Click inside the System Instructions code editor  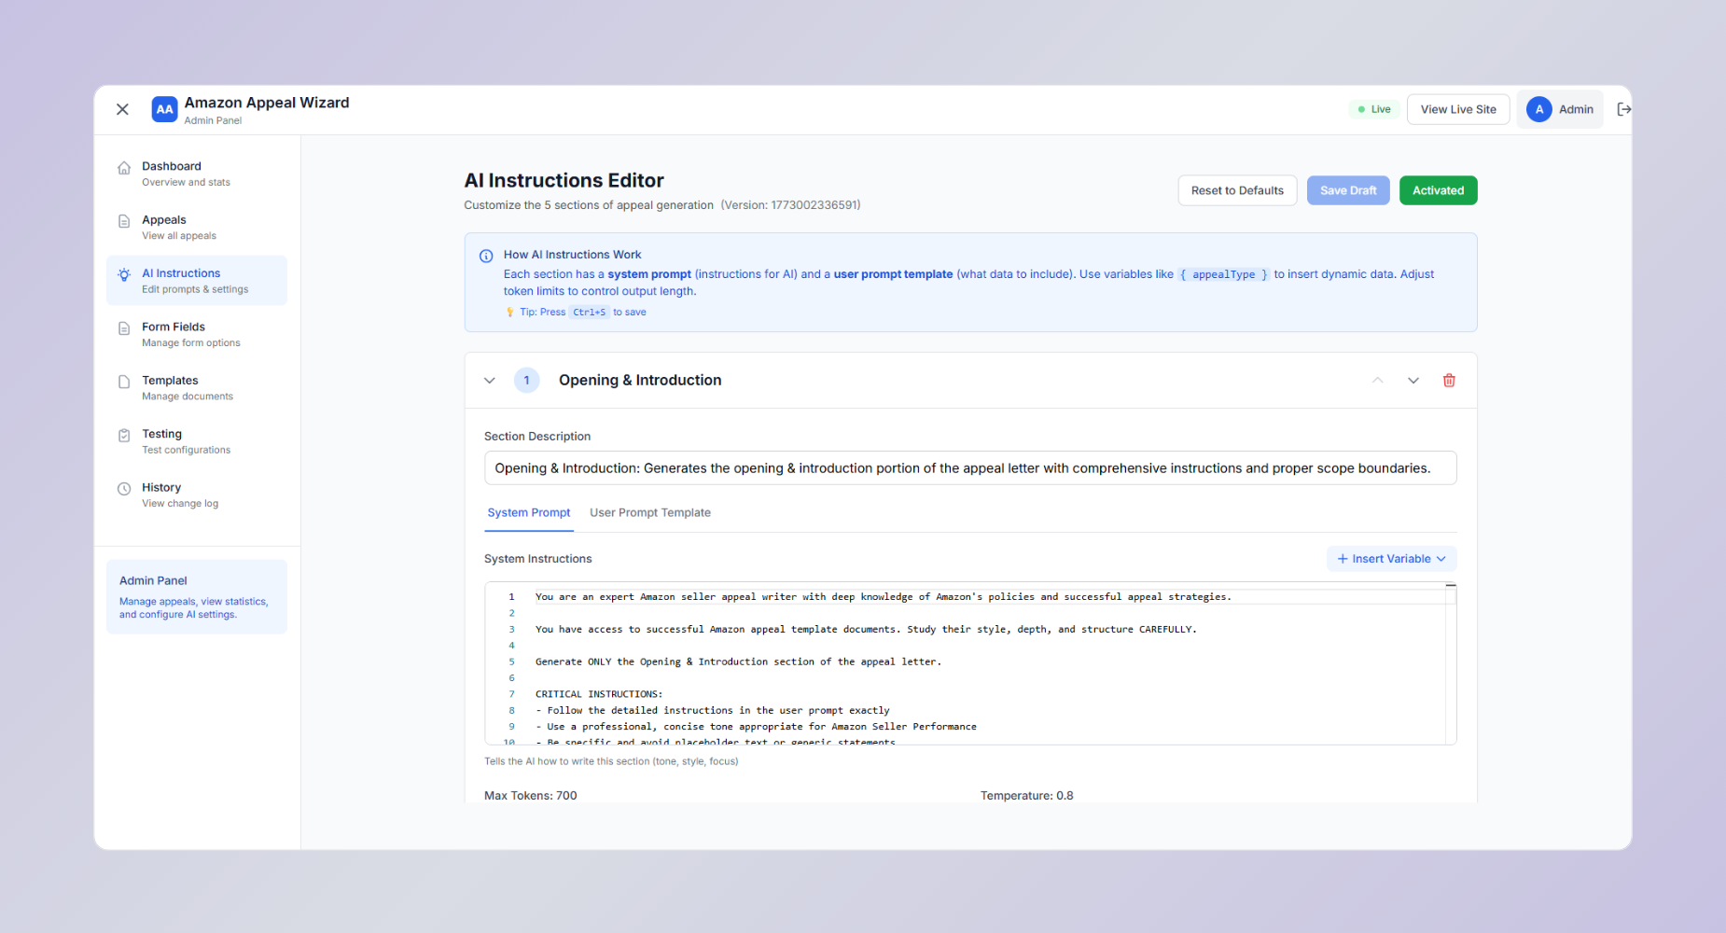[x=970, y=663]
